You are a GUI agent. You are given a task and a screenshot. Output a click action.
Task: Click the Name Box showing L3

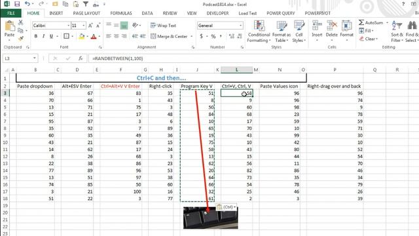tap(20, 58)
